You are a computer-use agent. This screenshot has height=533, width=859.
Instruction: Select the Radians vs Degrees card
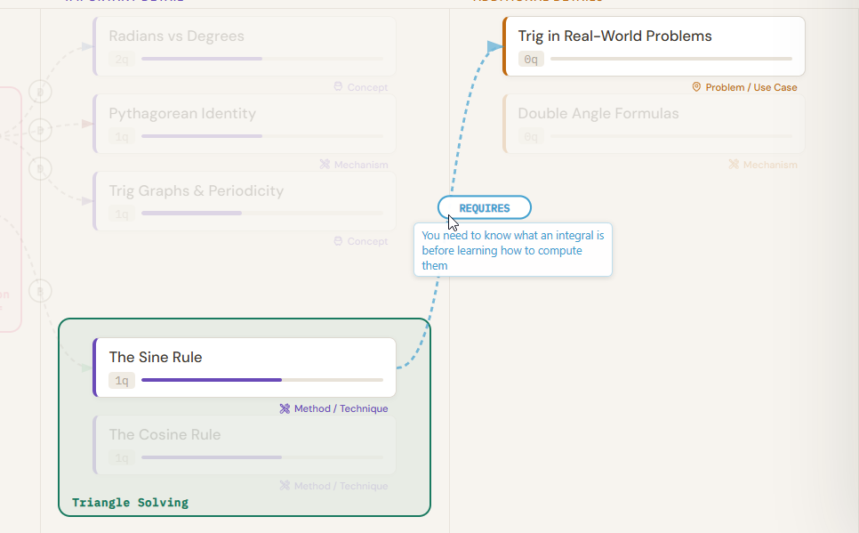point(245,36)
